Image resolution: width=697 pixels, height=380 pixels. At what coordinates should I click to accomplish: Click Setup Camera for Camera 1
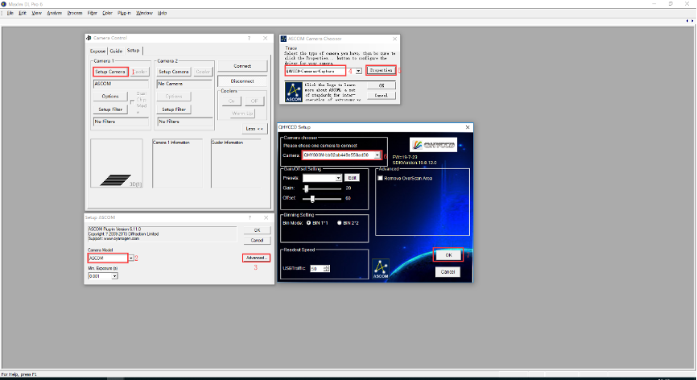click(x=110, y=72)
